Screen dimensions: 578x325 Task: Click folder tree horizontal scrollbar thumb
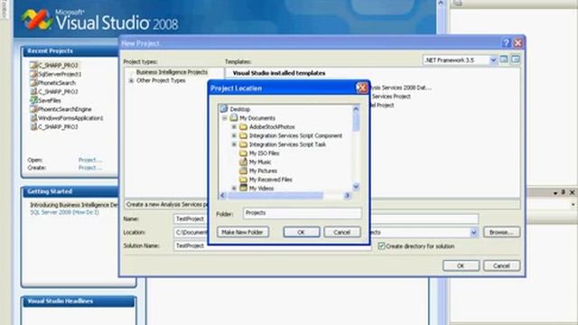(x=275, y=196)
